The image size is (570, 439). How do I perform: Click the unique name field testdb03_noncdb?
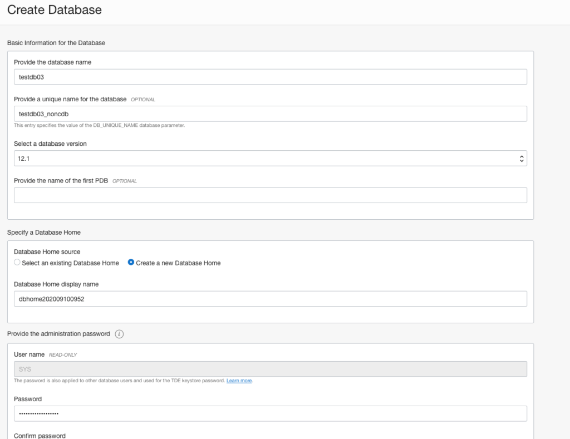tap(270, 114)
